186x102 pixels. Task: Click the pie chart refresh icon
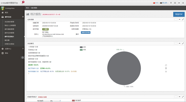166,65
